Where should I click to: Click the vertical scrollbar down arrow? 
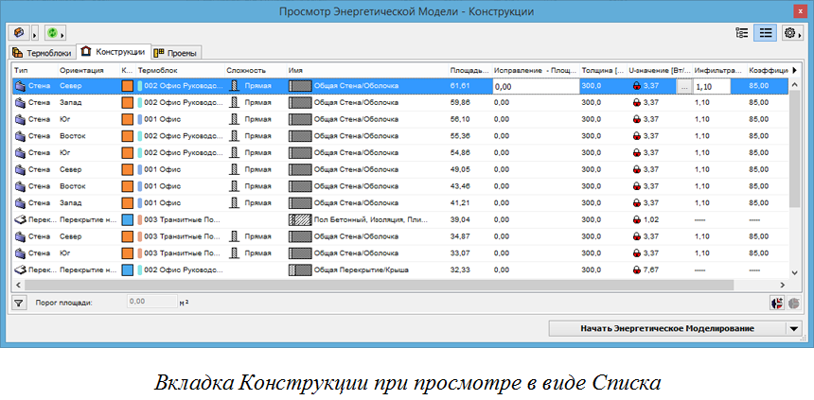[794, 272]
